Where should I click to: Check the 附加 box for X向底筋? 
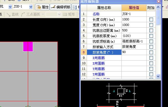click(x=151, y=58)
